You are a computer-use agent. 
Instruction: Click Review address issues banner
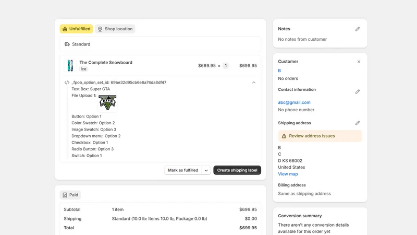point(320,136)
